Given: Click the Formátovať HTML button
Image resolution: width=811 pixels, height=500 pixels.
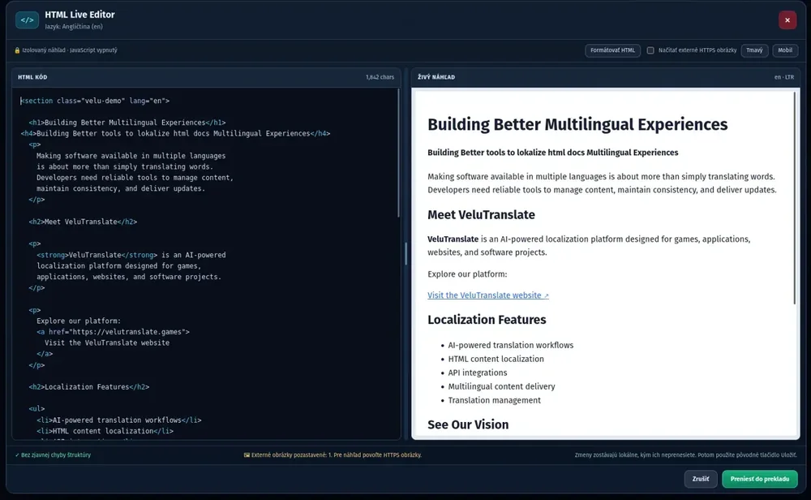Looking at the screenshot, I should [613, 50].
